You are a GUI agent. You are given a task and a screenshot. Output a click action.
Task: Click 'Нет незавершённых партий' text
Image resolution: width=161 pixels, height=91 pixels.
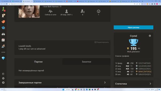31,71
